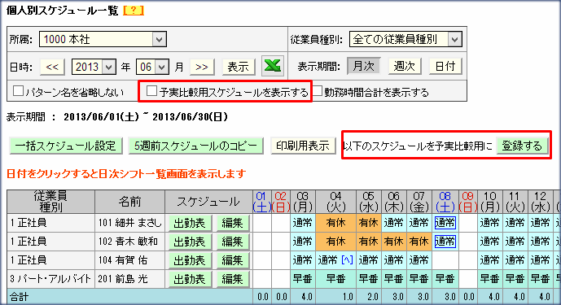The image size is (561, 305).
Task: Click 5週前スケジュールのコピー button
Action: 195,146
